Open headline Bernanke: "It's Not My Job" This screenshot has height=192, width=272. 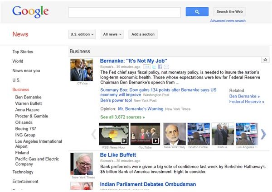tap(134, 61)
